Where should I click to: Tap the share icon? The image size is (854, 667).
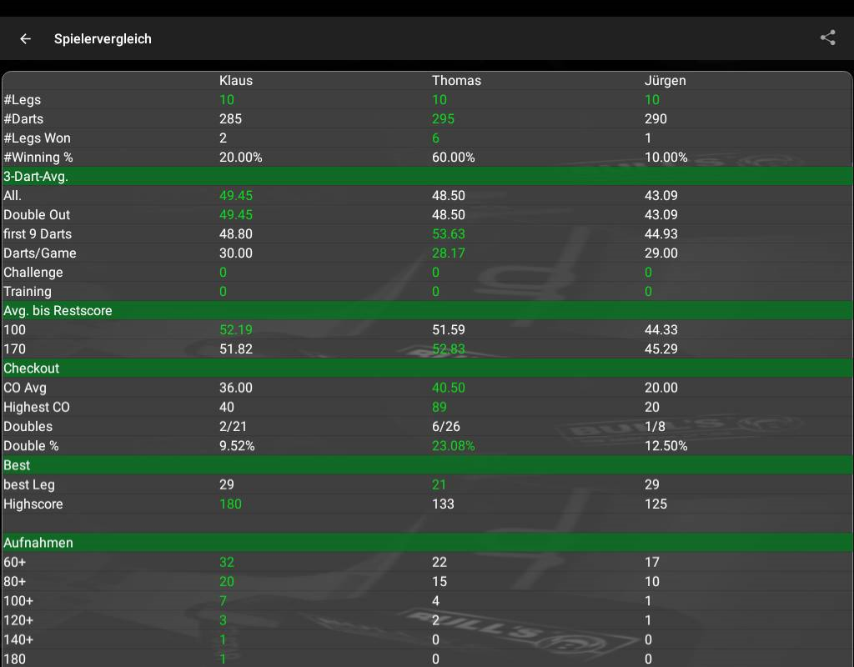(x=827, y=38)
